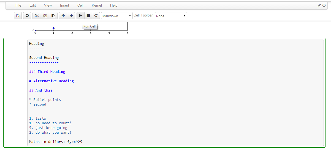Interrupt the kernel with the stop icon
The height and width of the screenshot is (149, 331).
click(x=88, y=16)
